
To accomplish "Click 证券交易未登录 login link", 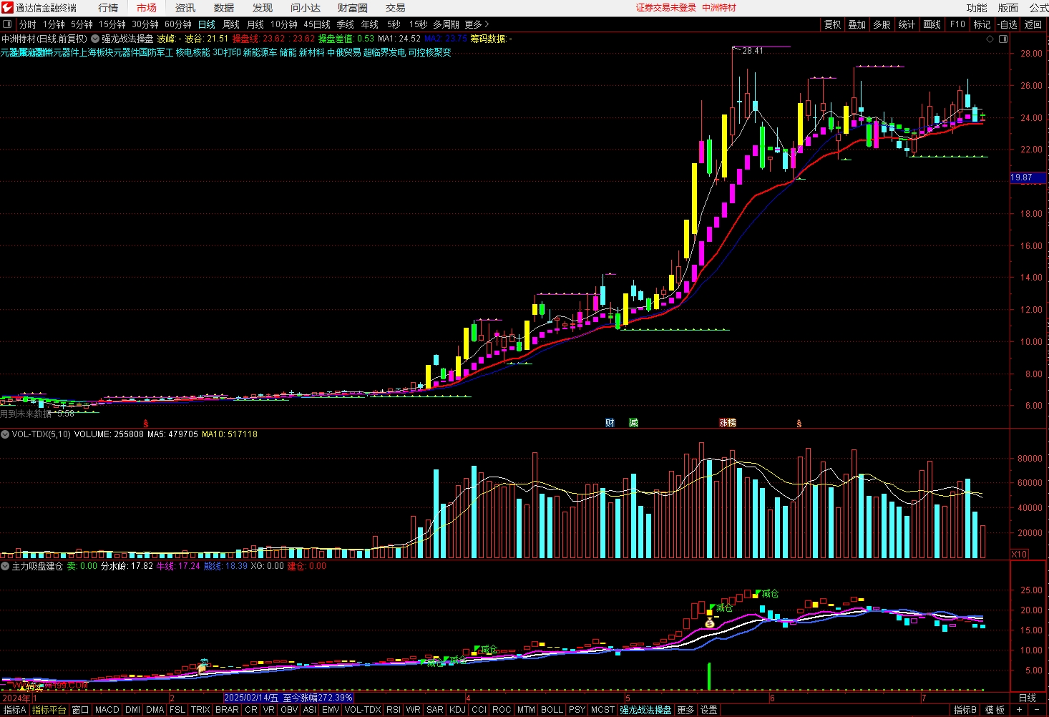I will click(x=666, y=8).
